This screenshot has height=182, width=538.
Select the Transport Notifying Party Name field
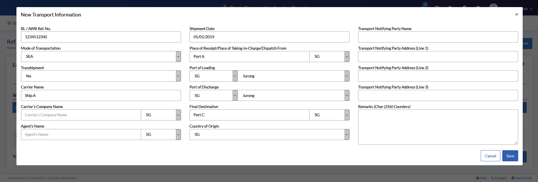click(x=438, y=37)
